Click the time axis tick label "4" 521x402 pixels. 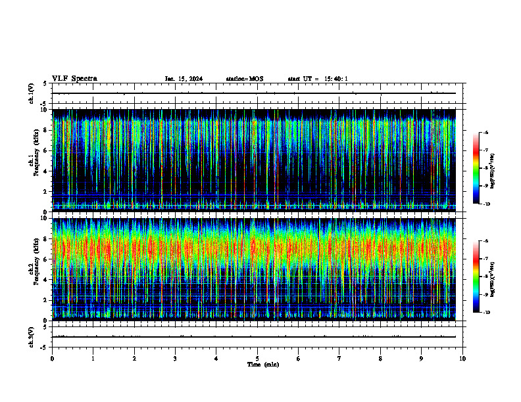216,359
